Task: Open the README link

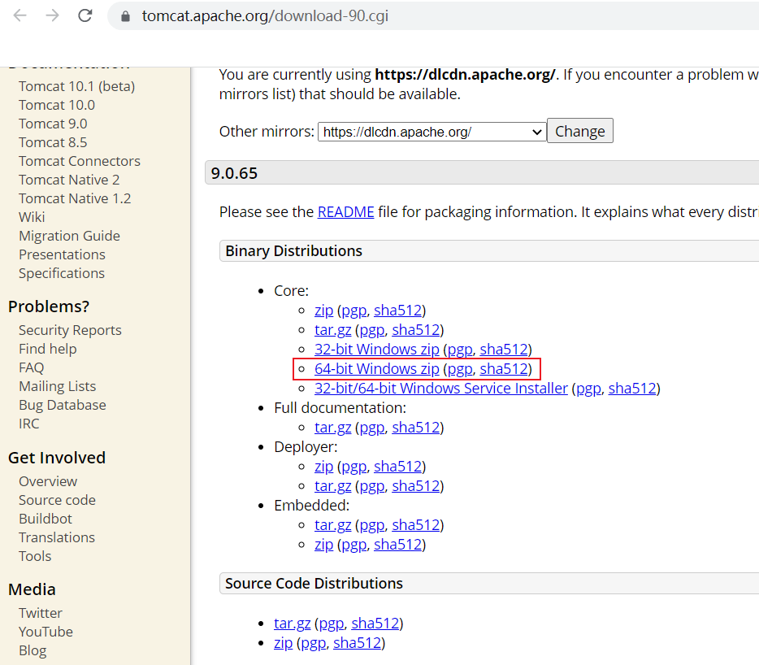Action: coord(345,212)
